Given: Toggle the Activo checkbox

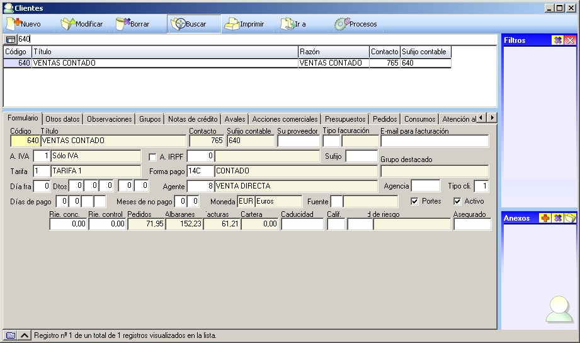Looking at the screenshot, I should 457,202.
